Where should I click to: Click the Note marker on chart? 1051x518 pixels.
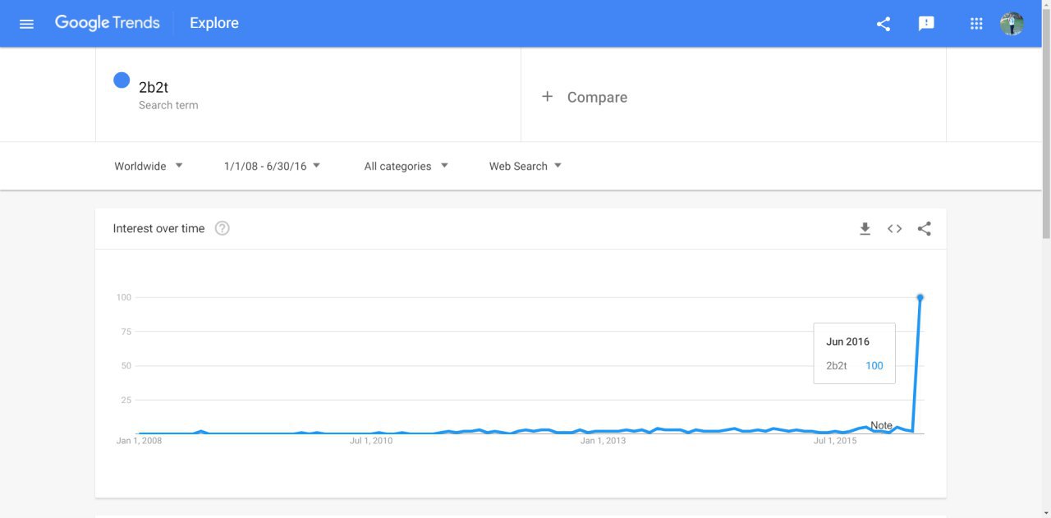[x=881, y=425]
